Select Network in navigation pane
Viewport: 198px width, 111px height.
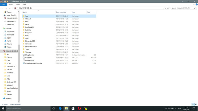[x=7, y=98]
